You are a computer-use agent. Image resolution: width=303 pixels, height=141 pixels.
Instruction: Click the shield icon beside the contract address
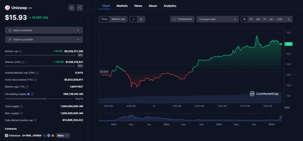point(49,136)
